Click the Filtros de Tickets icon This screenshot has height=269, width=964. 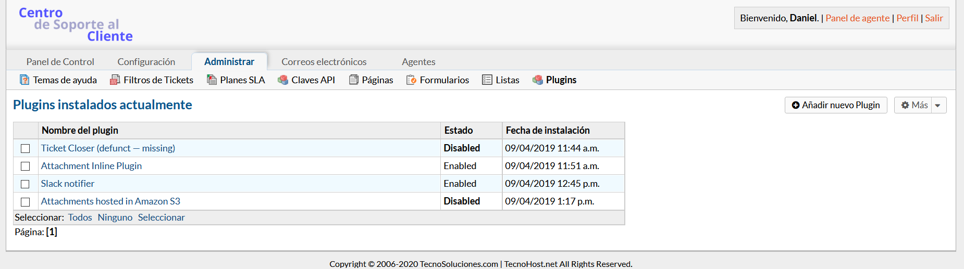click(115, 80)
